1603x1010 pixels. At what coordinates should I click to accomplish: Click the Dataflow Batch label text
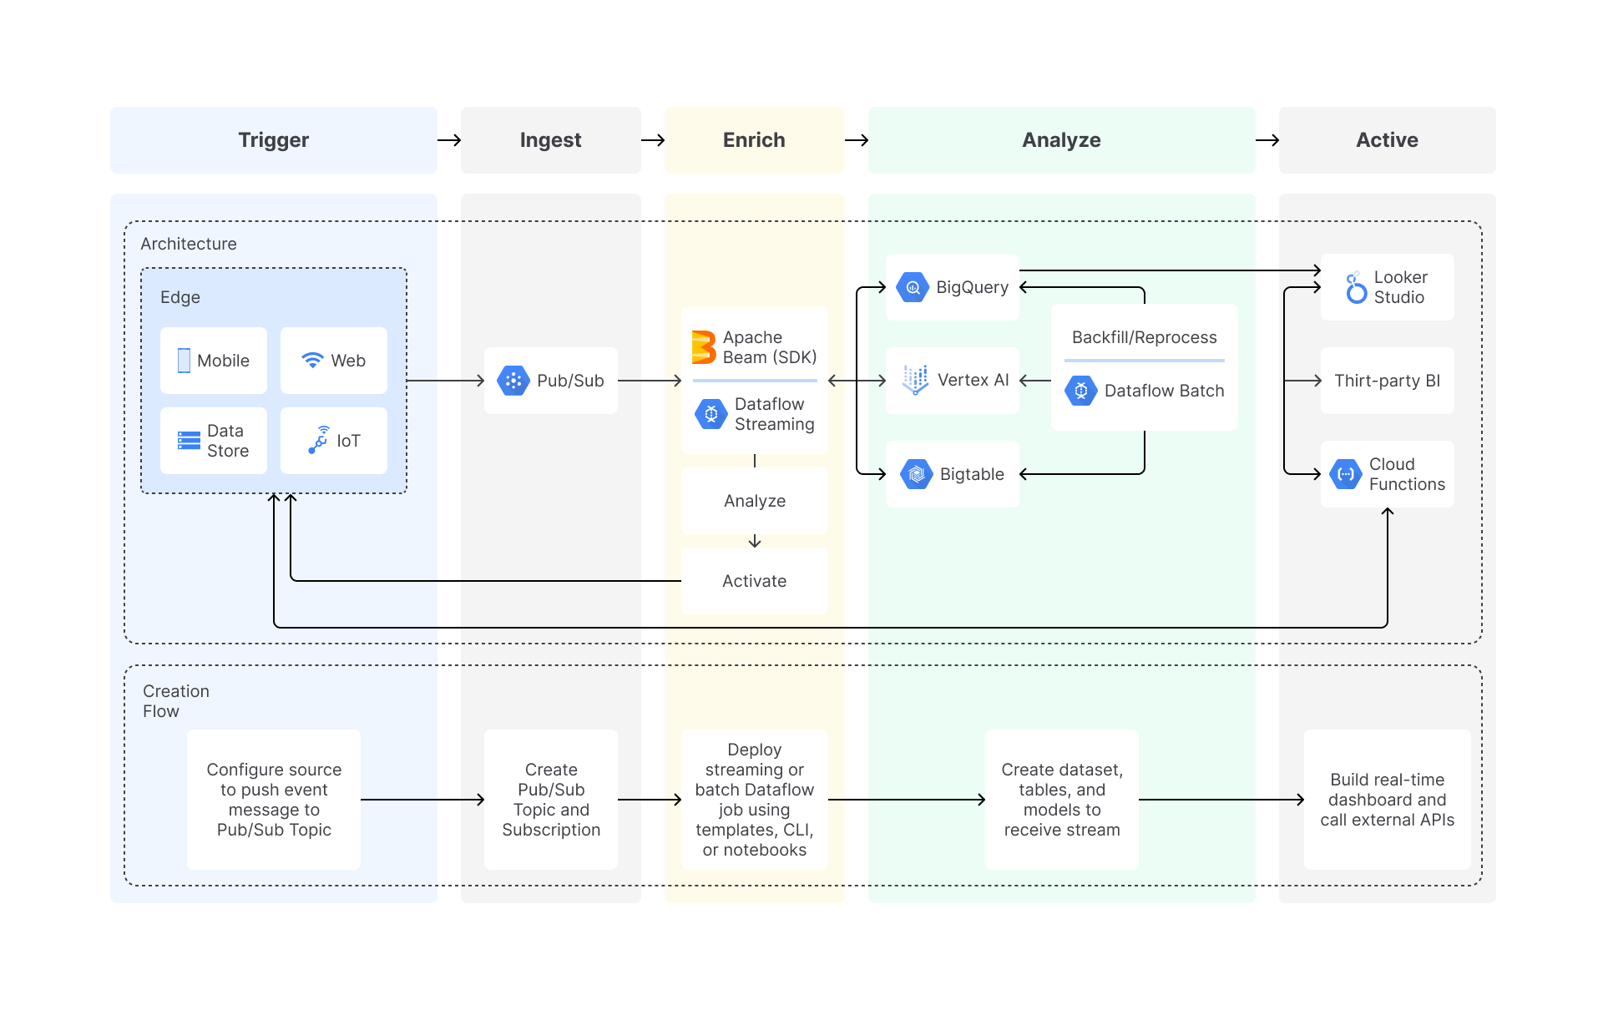1165,391
